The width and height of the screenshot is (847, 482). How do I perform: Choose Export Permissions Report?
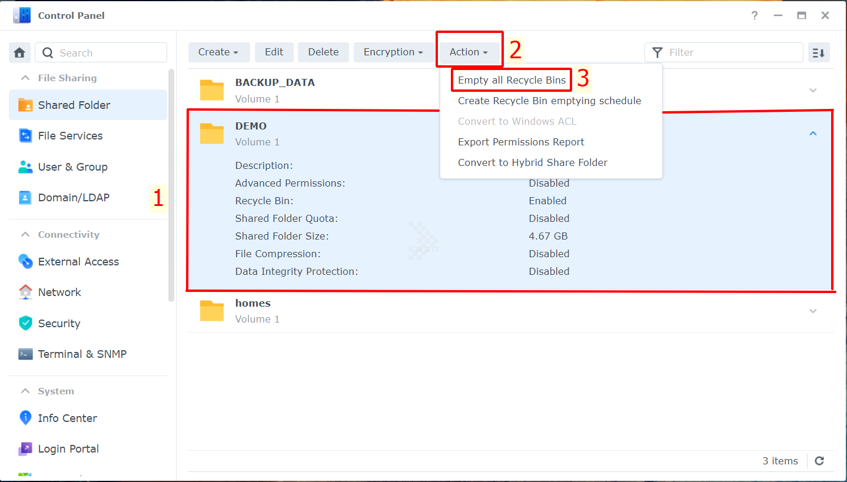coord(521,142)
